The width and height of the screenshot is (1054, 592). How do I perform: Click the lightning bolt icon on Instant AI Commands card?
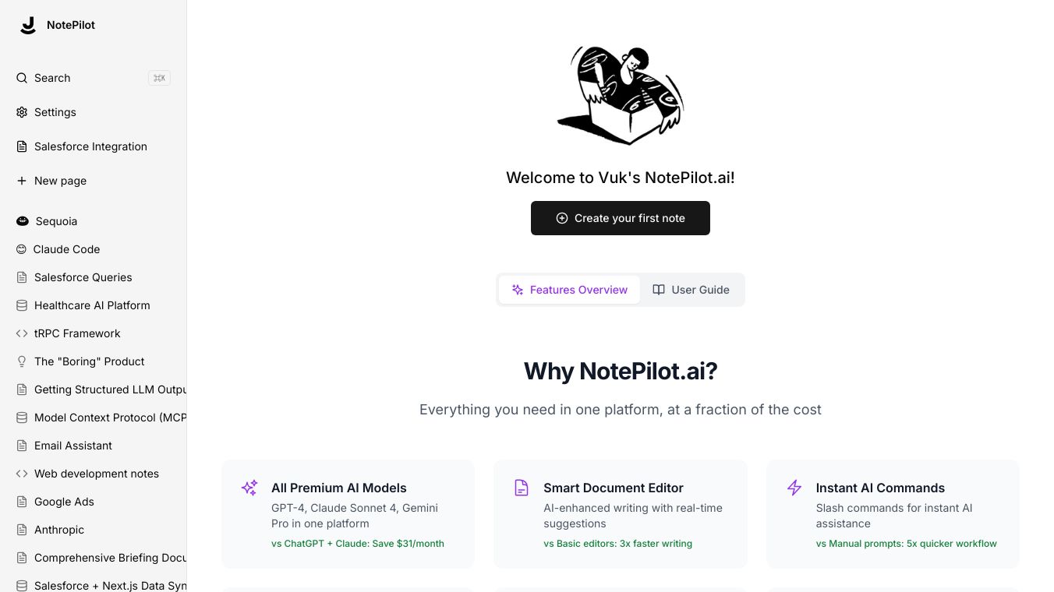pyautogui.click(x=794, y=488)
